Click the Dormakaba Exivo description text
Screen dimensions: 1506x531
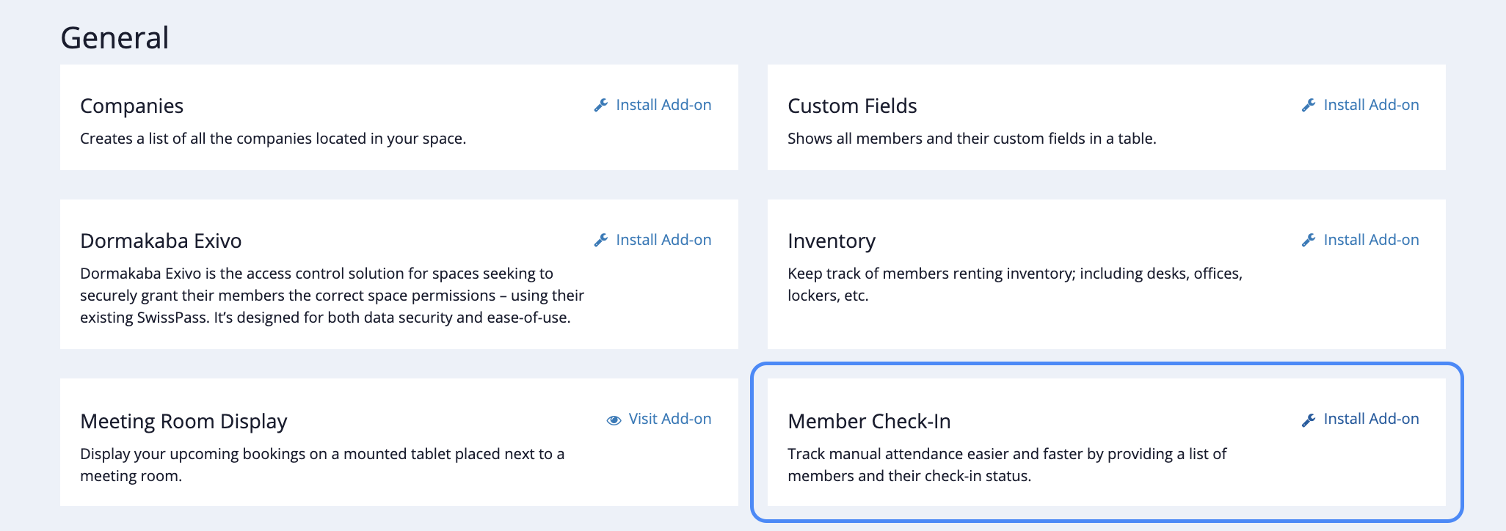pos(332,296)
